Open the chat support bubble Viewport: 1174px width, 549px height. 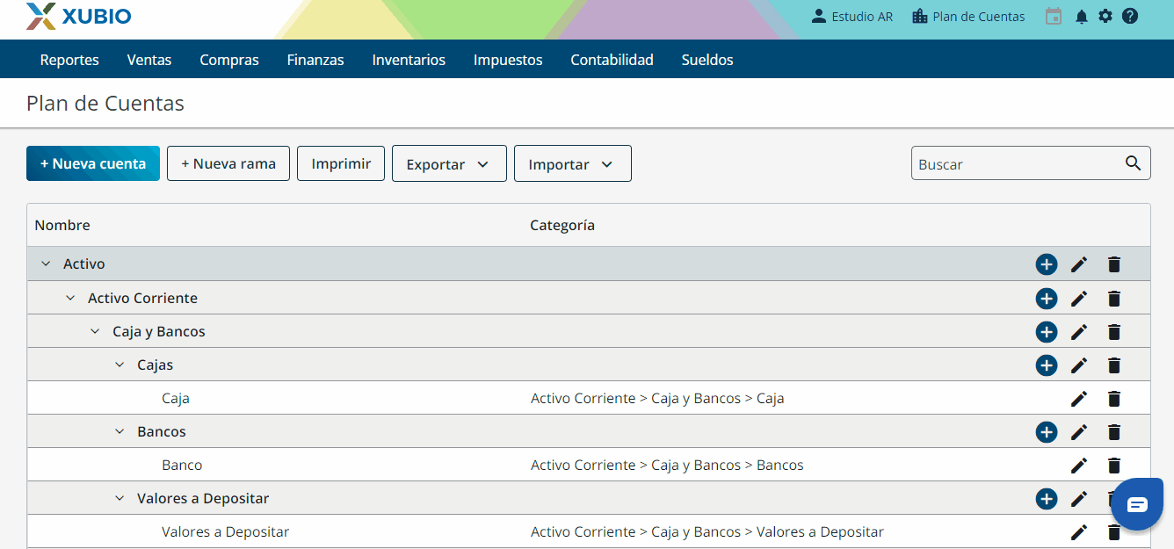coord(1137,504)
